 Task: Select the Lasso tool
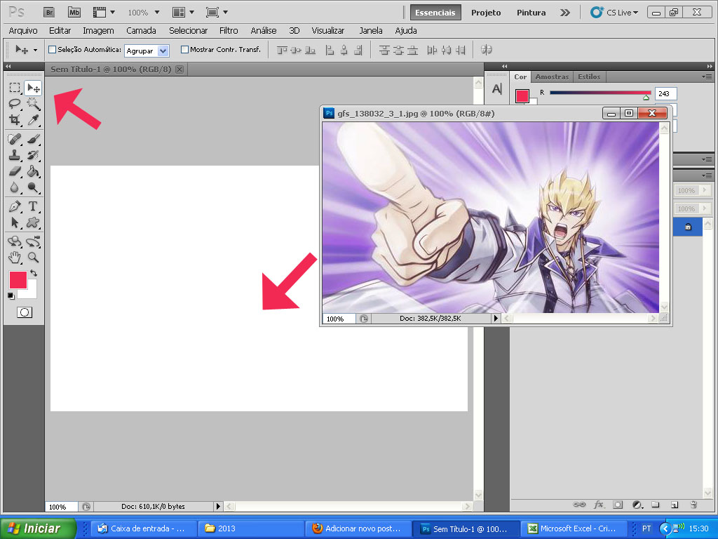click(15, 104)
